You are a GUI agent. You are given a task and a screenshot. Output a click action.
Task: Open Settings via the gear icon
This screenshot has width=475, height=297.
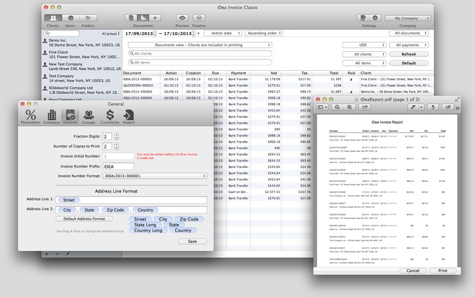pyautogui.click(x=375, y=18)
